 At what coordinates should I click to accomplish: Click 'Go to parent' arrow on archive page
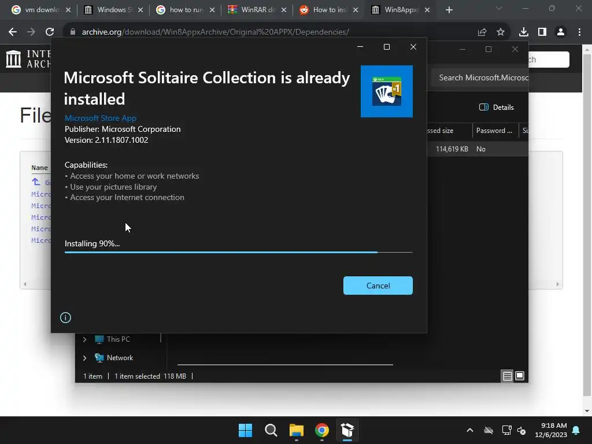36,182
